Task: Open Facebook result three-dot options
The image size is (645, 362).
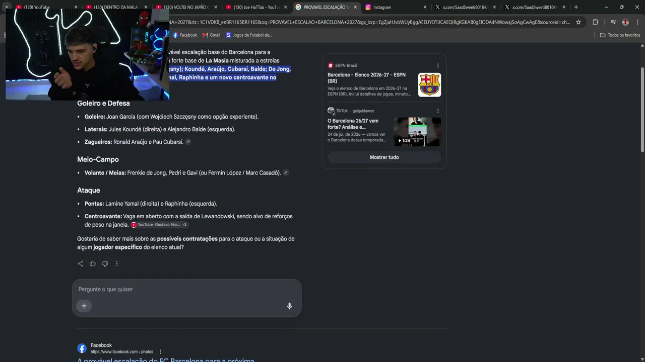Action: point(161,352)
